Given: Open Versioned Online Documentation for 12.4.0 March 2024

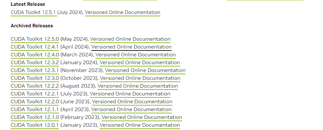Looking at the screenshot, I should tap(135, 55).
